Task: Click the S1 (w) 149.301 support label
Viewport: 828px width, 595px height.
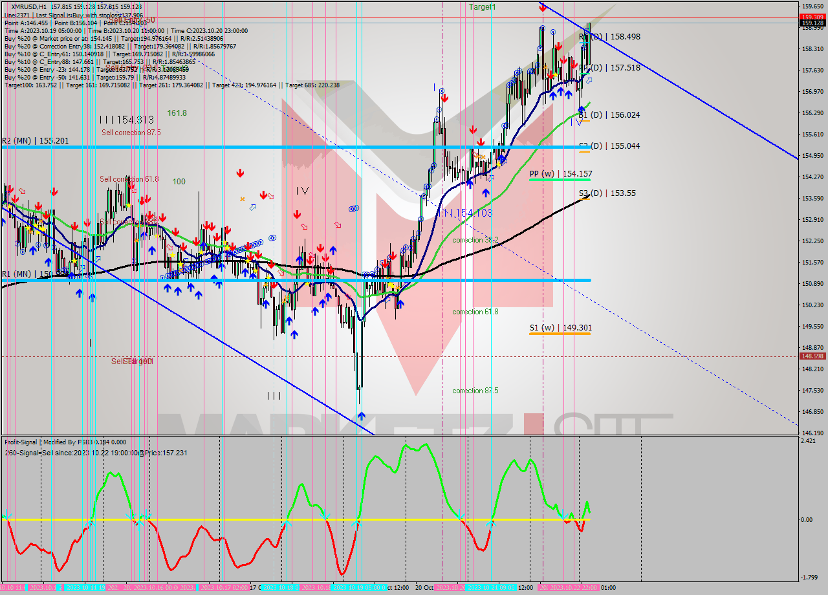Action: 560,328
